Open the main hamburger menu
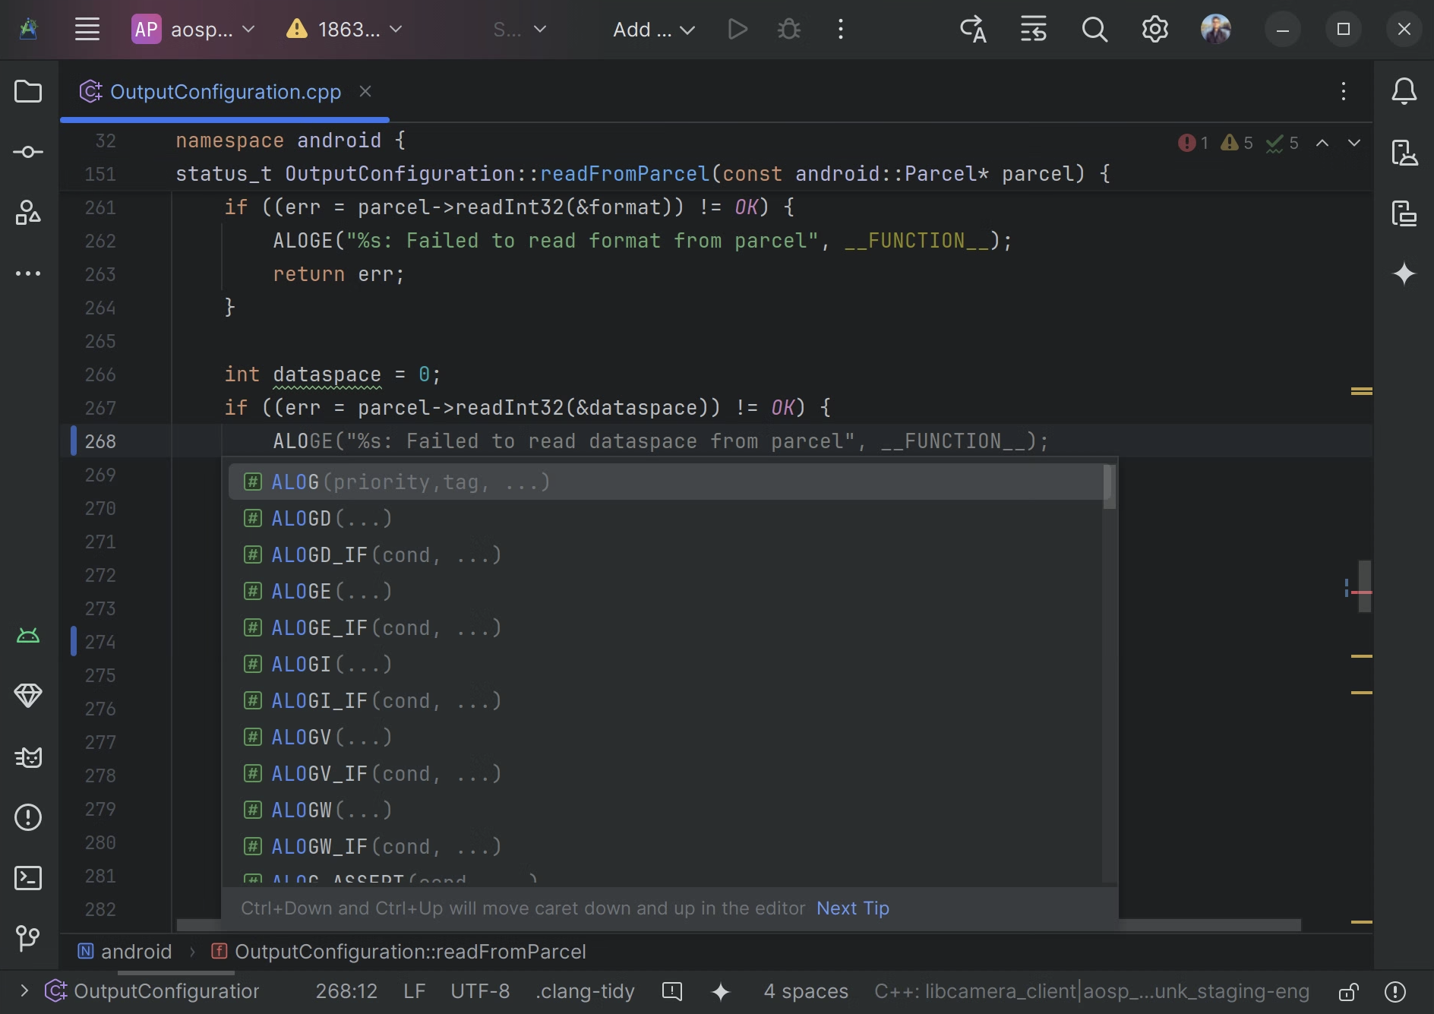The image size is (1434, 1014). [87, 29]
